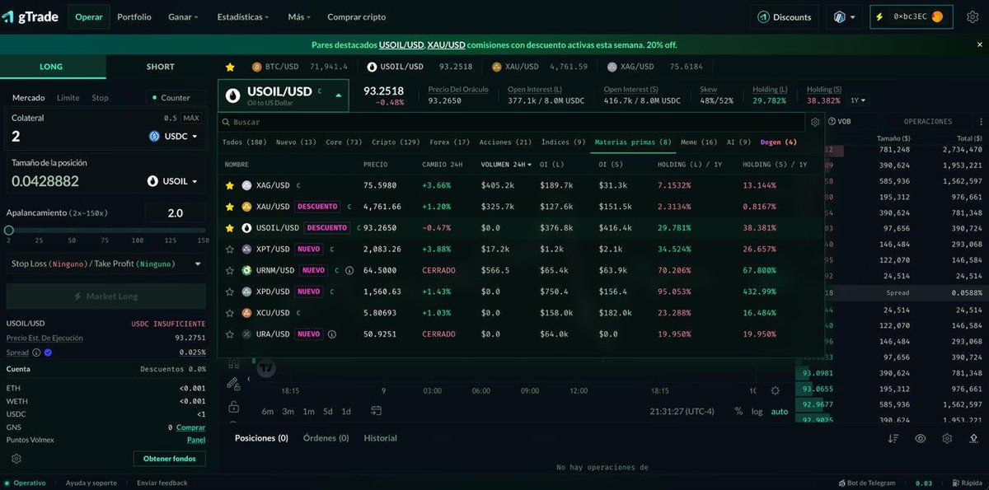The height and width of the screenshot is (490, 989).
Task: Click the Discounts button
Action: click(785, 16)
